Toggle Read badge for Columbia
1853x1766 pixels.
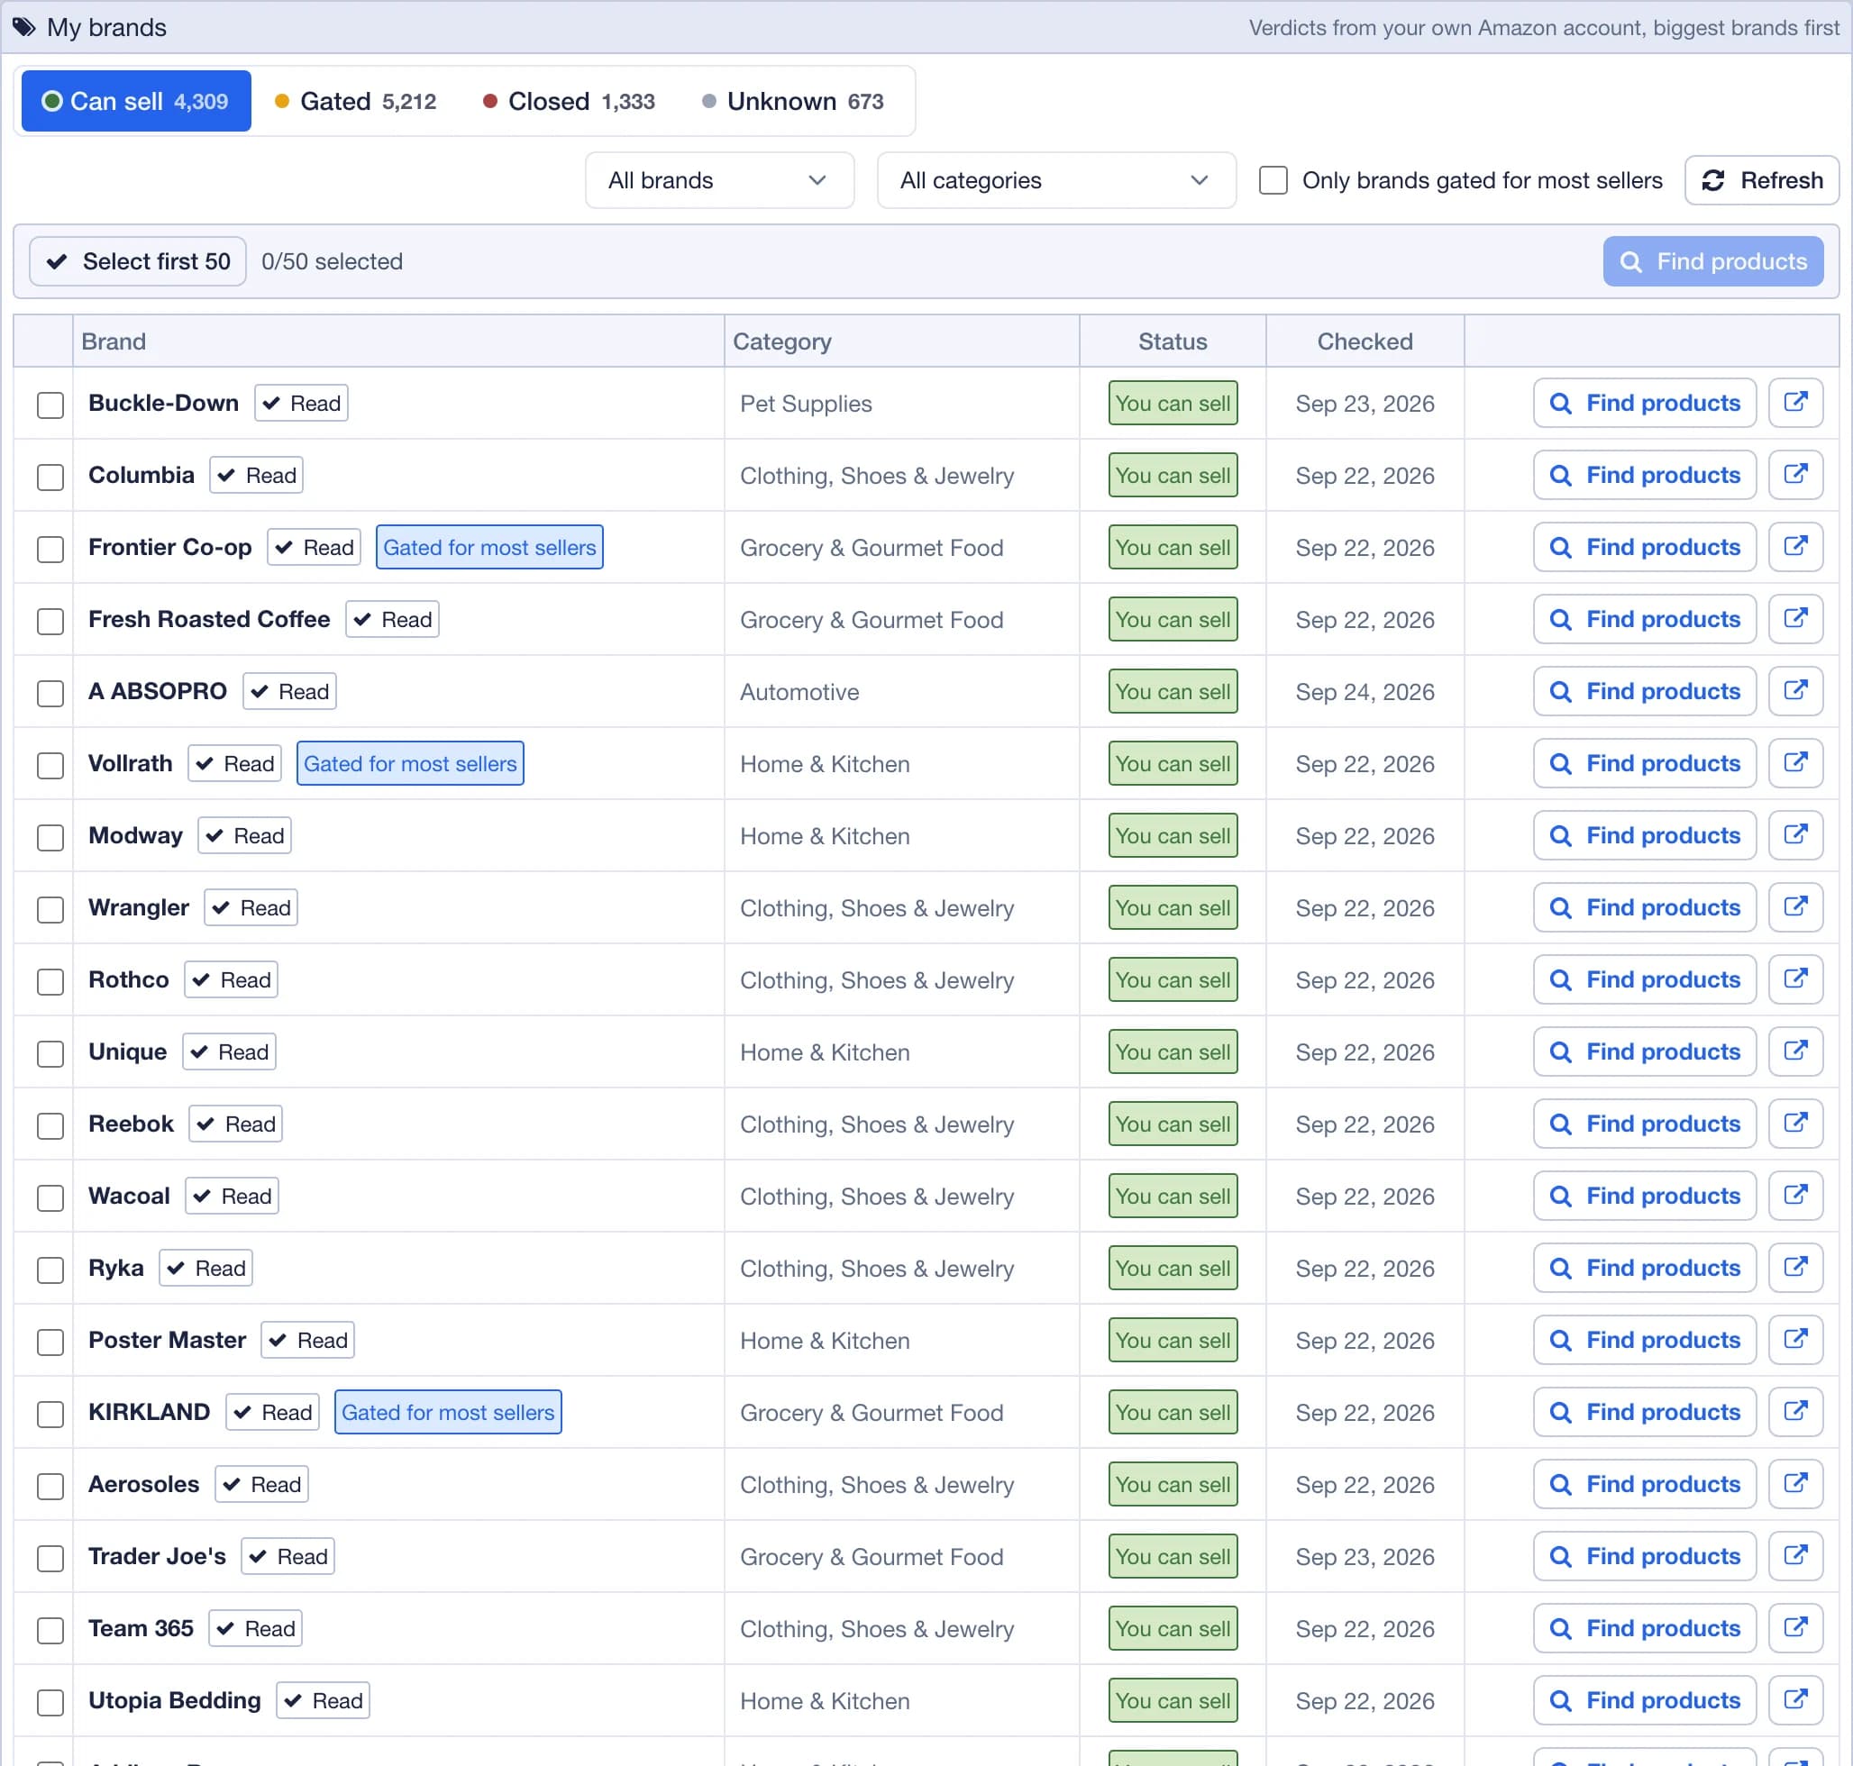click(x=256, y=476)
